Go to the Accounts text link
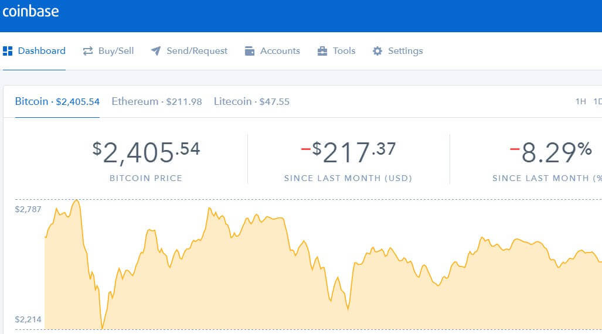 click(280, 51)
